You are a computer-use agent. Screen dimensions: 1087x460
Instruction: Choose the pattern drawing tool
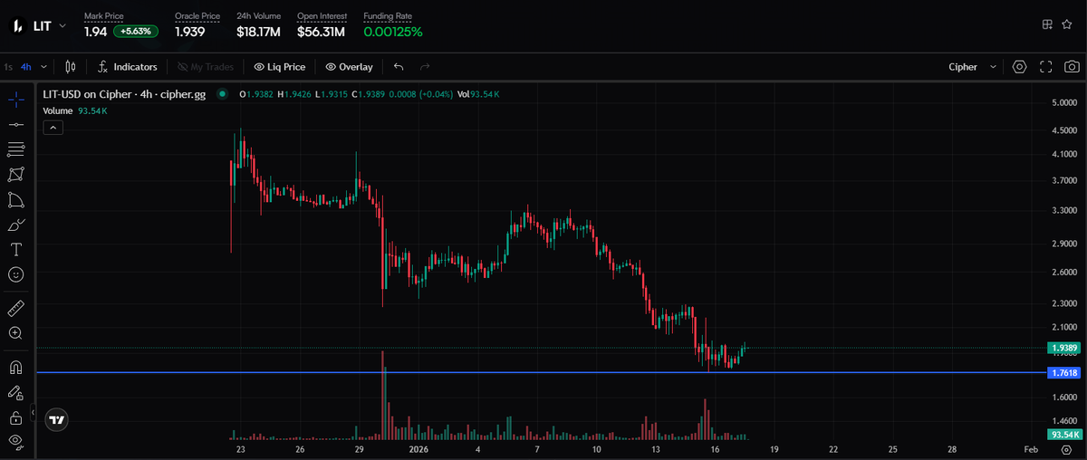point(15,174)
